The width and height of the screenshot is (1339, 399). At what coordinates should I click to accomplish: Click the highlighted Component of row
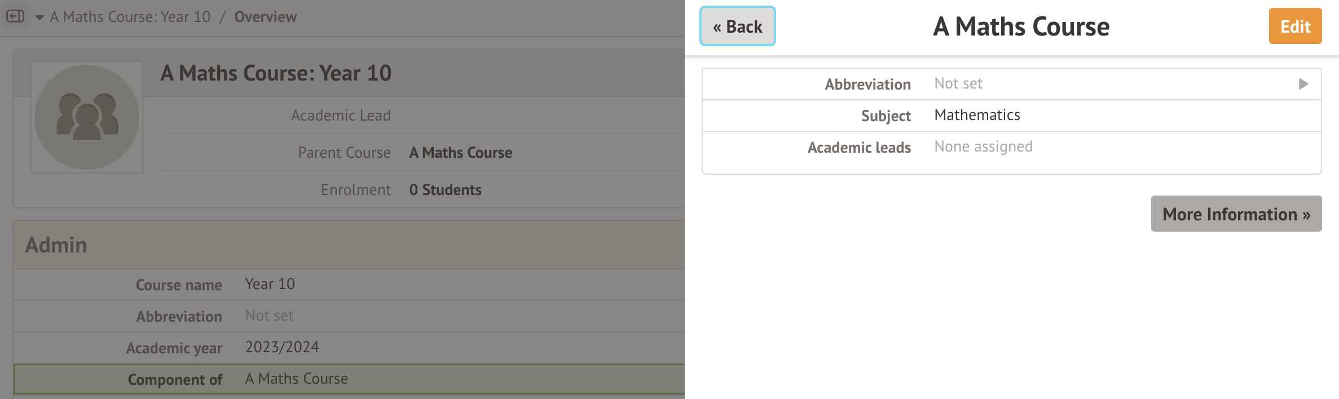point(296,378)
